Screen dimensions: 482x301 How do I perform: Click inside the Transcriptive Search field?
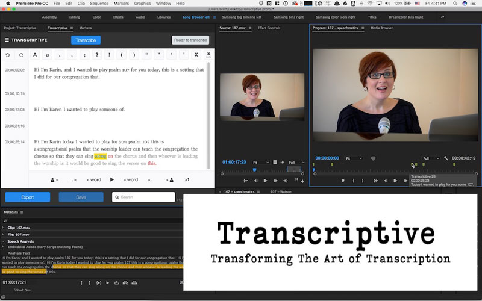click(x=143, y=197)
